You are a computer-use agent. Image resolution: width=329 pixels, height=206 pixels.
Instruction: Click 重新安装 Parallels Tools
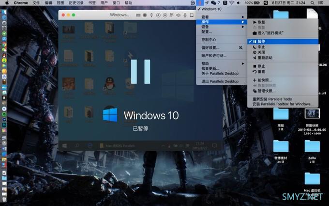point(283,99)
